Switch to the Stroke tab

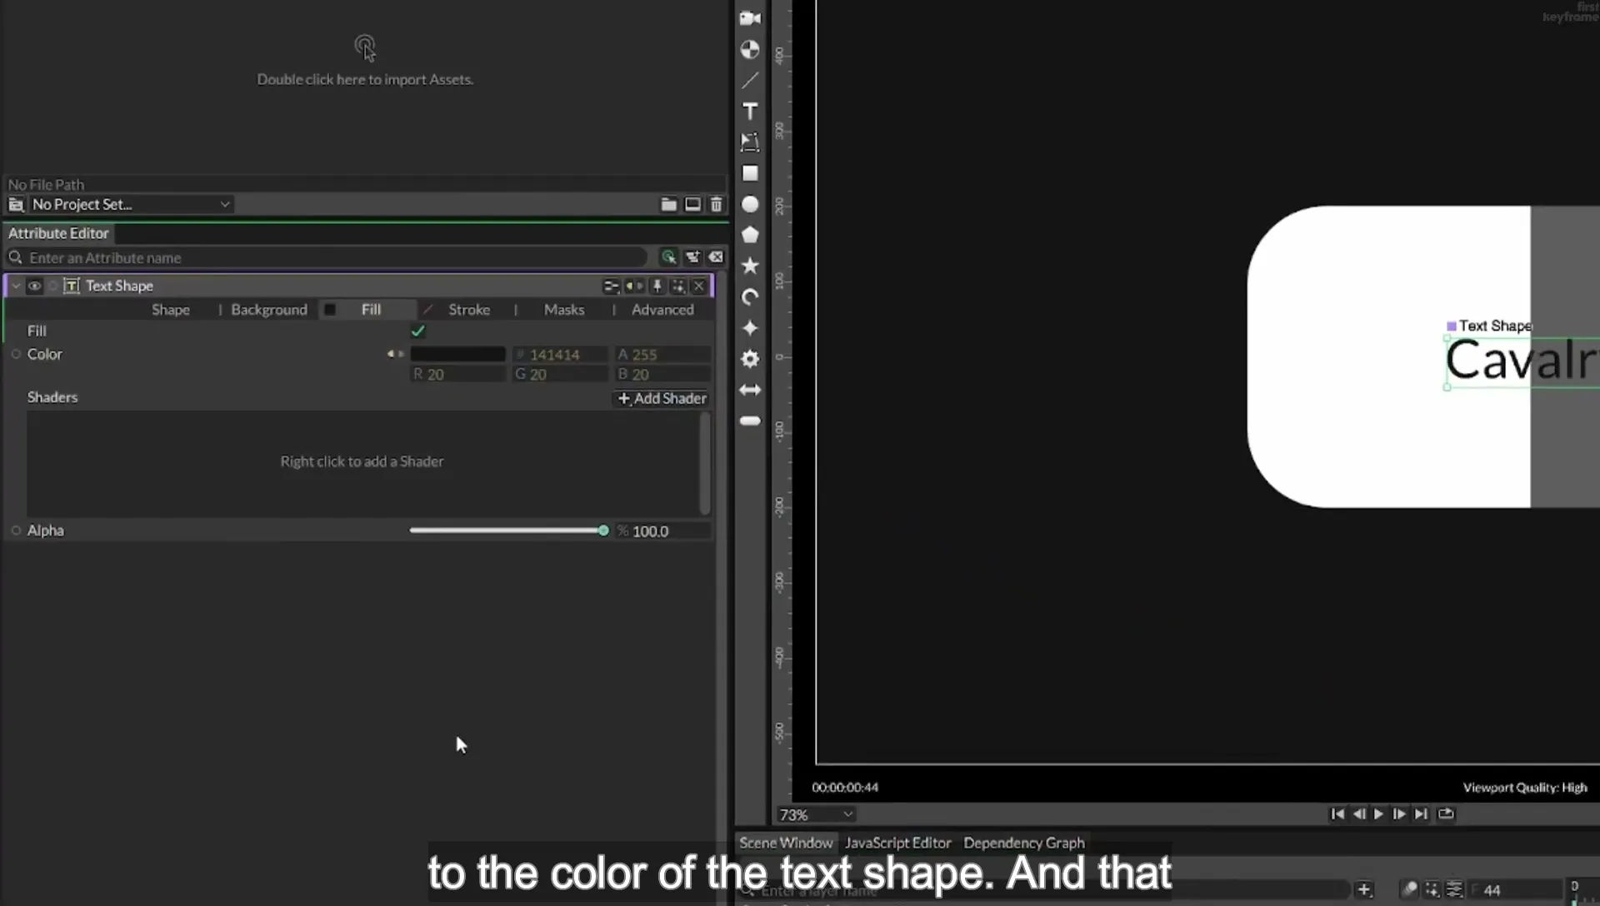469,310
